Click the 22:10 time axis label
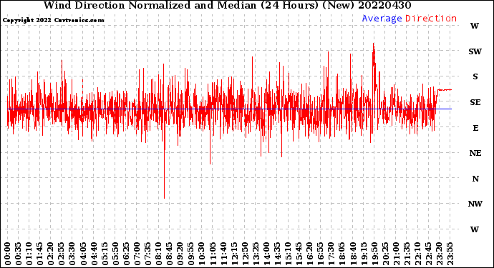 click(x=417, y=254)
